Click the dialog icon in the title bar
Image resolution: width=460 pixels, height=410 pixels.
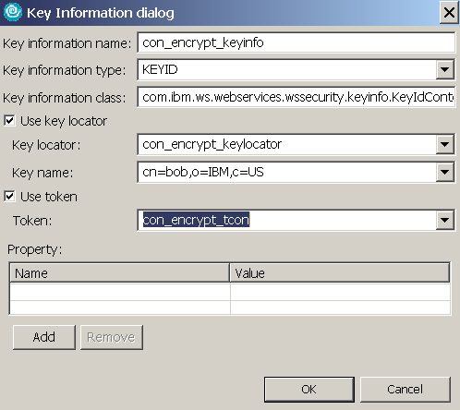click(13, 12)
